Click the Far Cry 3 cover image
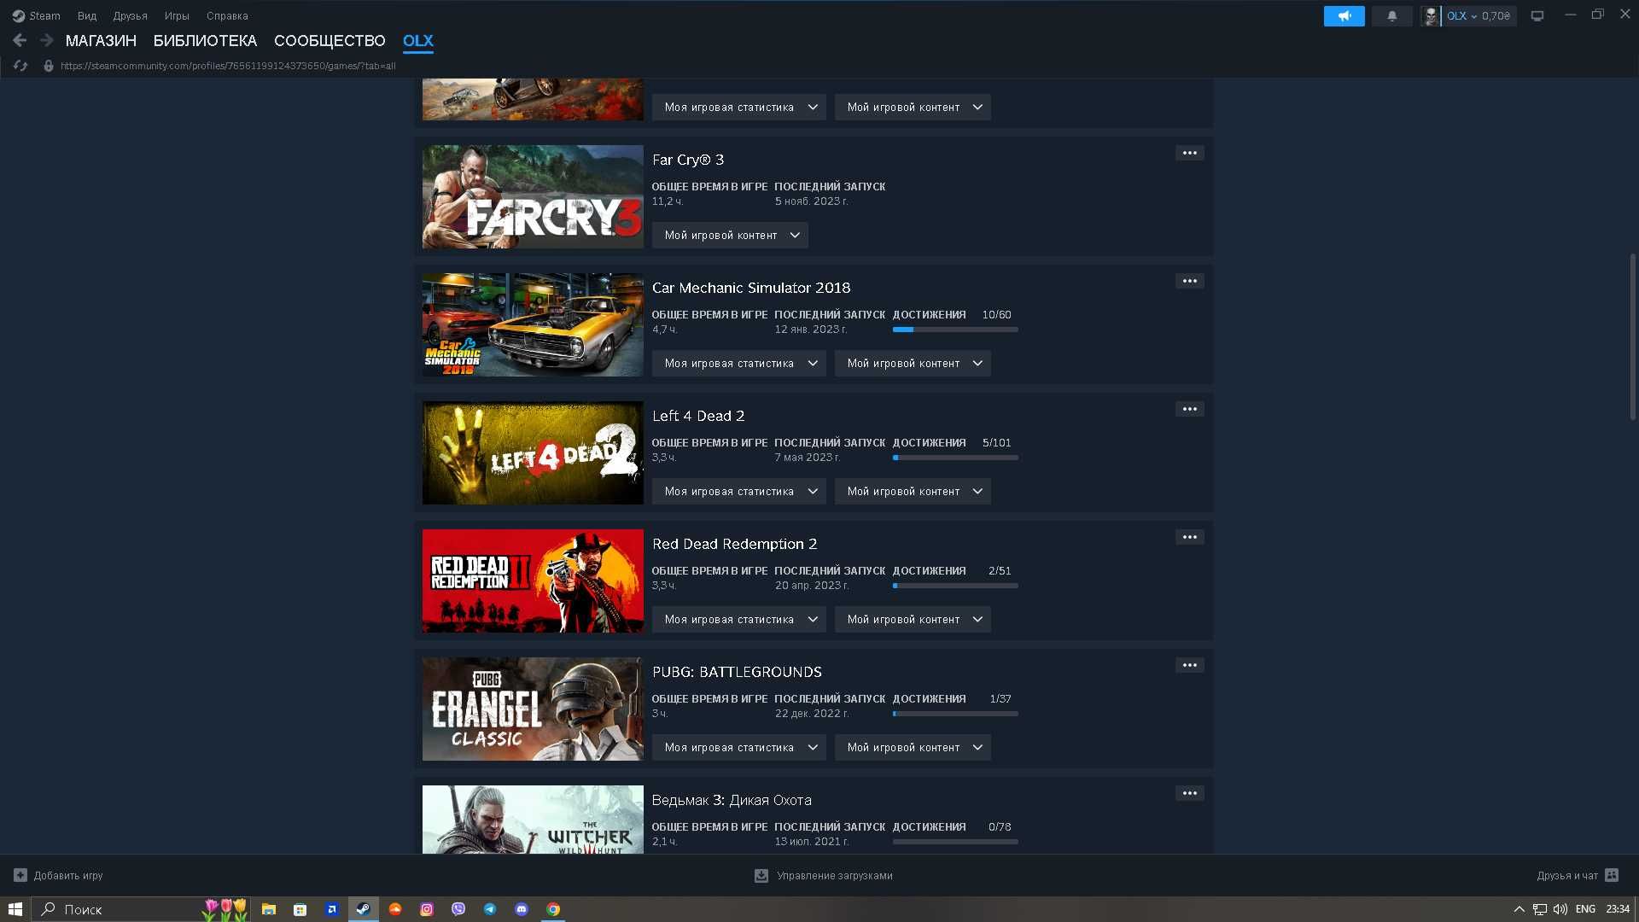This screenshot has width=1639, height=922. coord(533,196)
